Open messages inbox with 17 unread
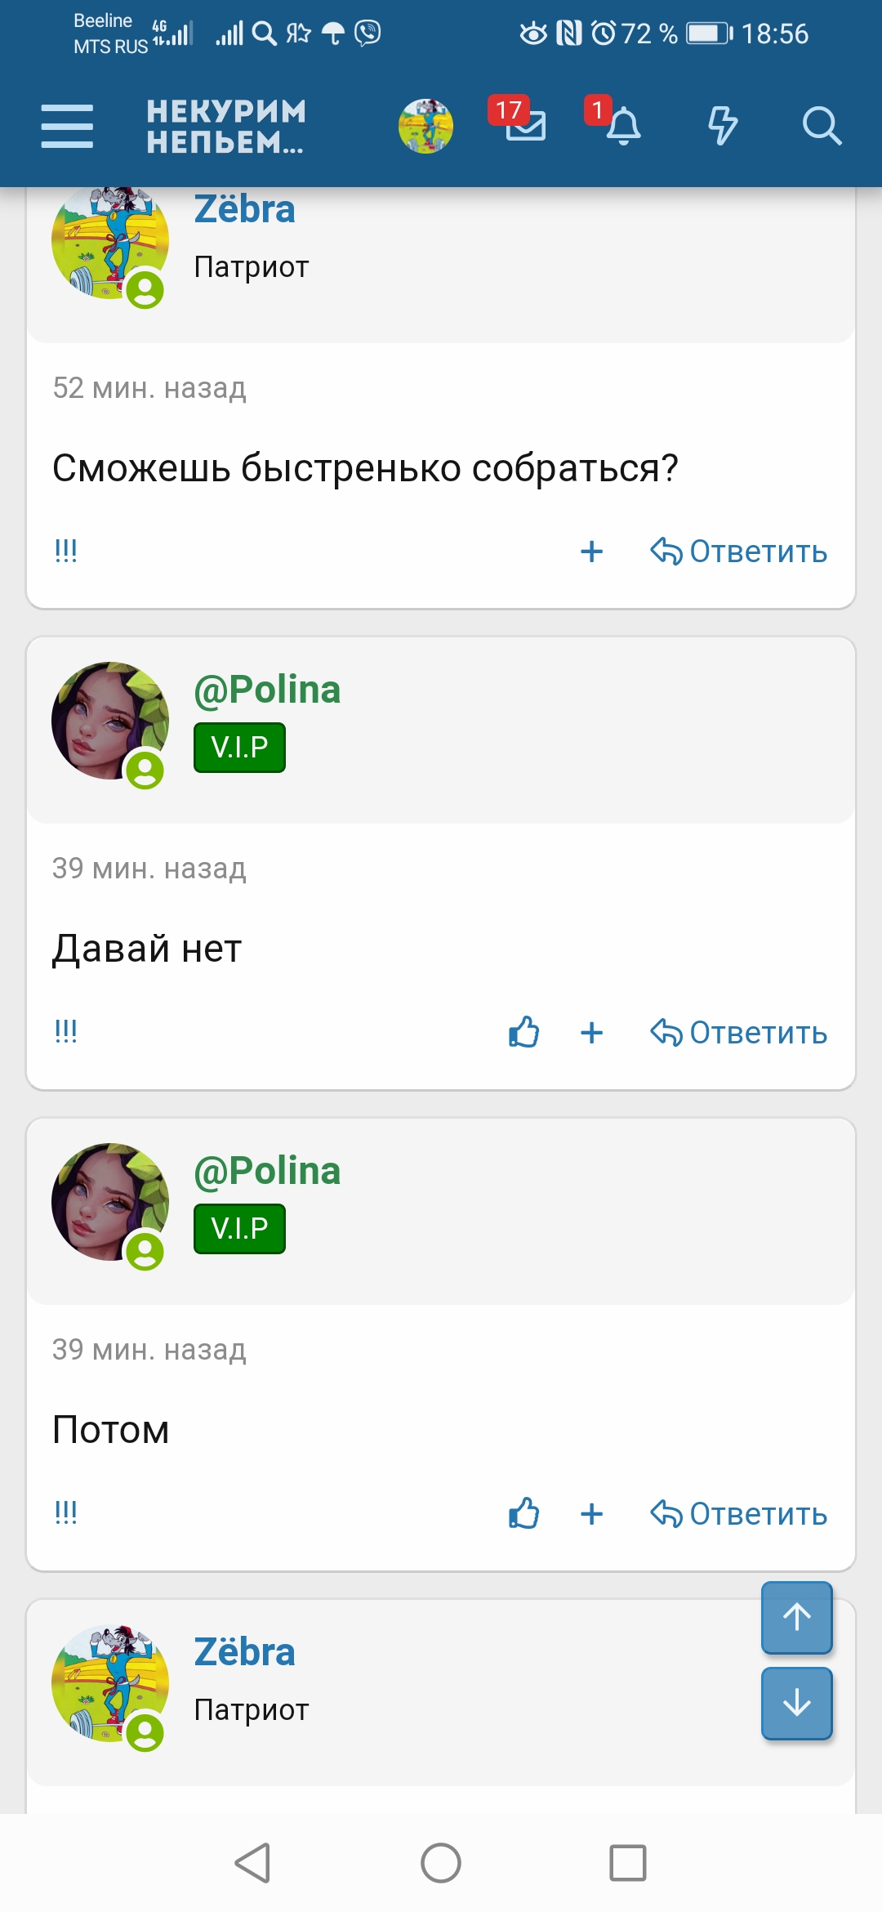 click(x=524, y=125)
